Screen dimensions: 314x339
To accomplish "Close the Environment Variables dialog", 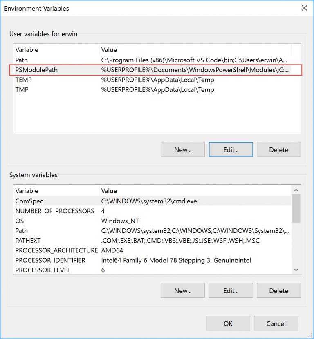I will 303,8.
